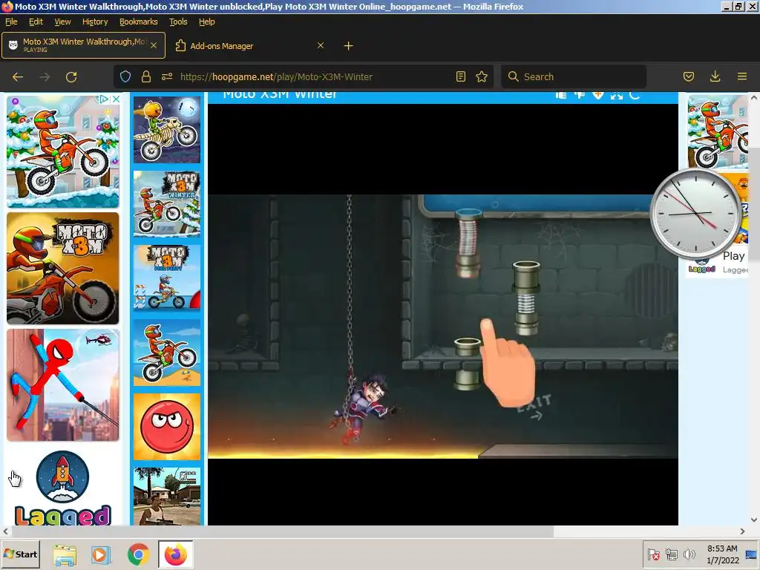Click the horizontal scrollbar right arrow

[x=742, y=531]
